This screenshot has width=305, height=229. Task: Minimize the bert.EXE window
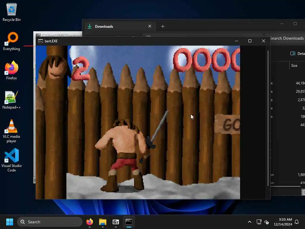(236, 41)
